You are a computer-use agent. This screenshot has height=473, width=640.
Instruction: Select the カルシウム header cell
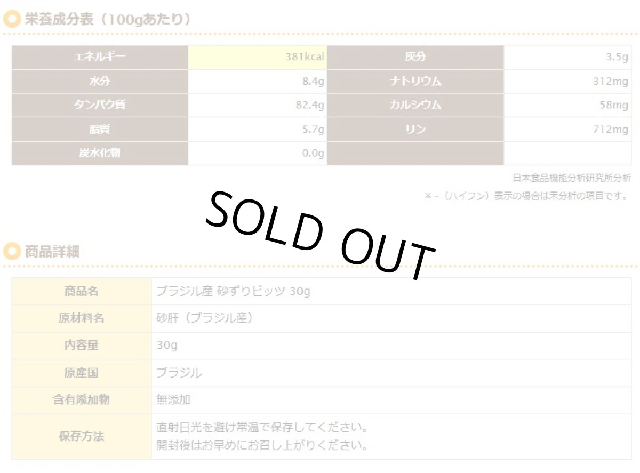[415, 105]
